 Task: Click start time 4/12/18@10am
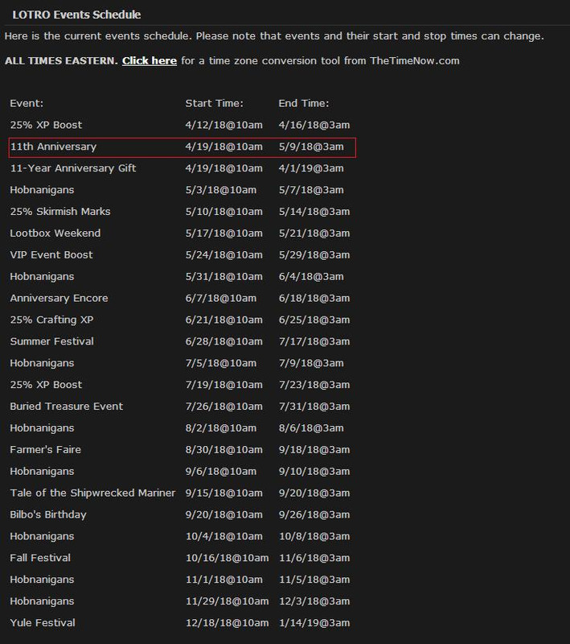223,125
